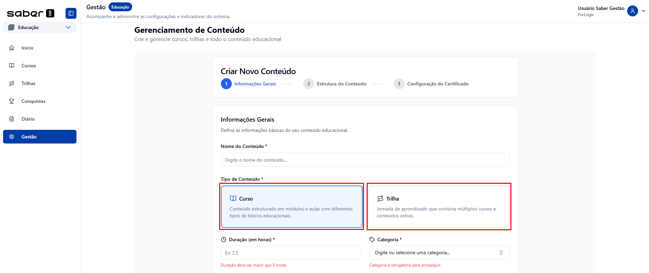Screen dimensions: 649x273
Task: Click the Gestão gear icon
Action: coord(12,137)
